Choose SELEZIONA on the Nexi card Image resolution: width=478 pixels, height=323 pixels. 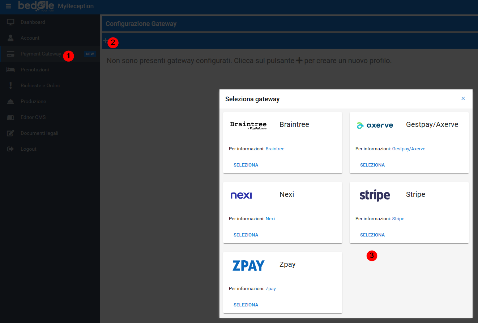point(246,235)
